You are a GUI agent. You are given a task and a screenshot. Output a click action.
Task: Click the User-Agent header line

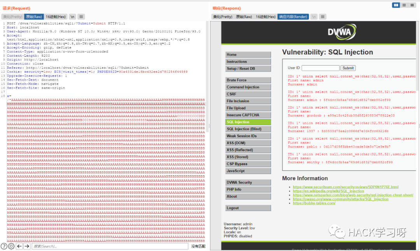point(104,31)
